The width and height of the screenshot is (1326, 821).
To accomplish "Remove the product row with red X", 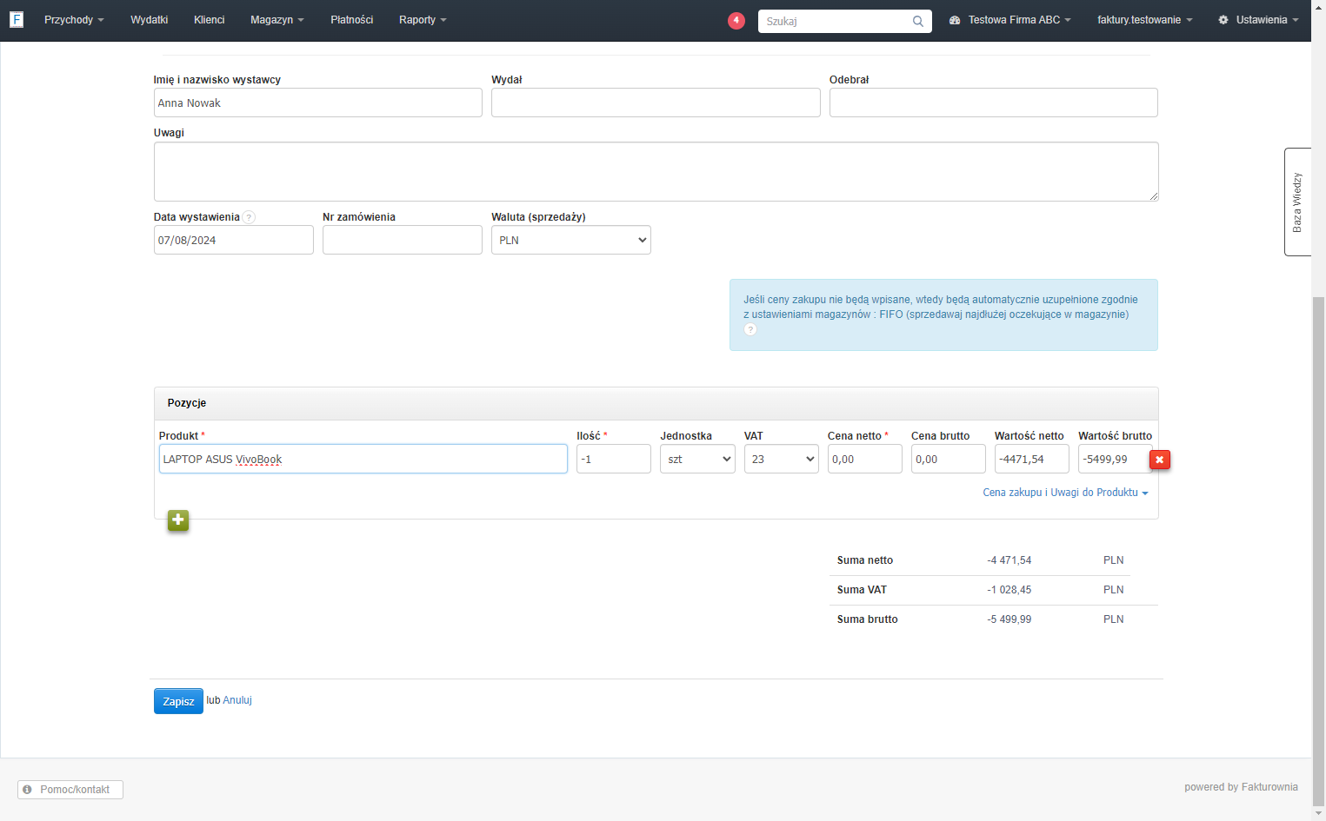I will coord(1159,460).
